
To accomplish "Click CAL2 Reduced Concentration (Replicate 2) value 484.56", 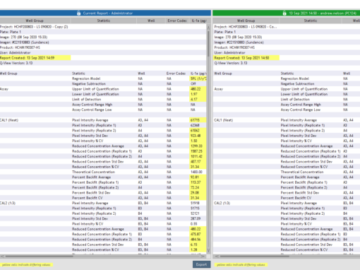I will [x=198, y=240].
